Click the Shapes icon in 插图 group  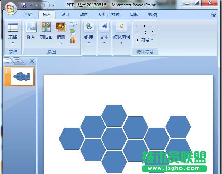[x=72, y=25]
